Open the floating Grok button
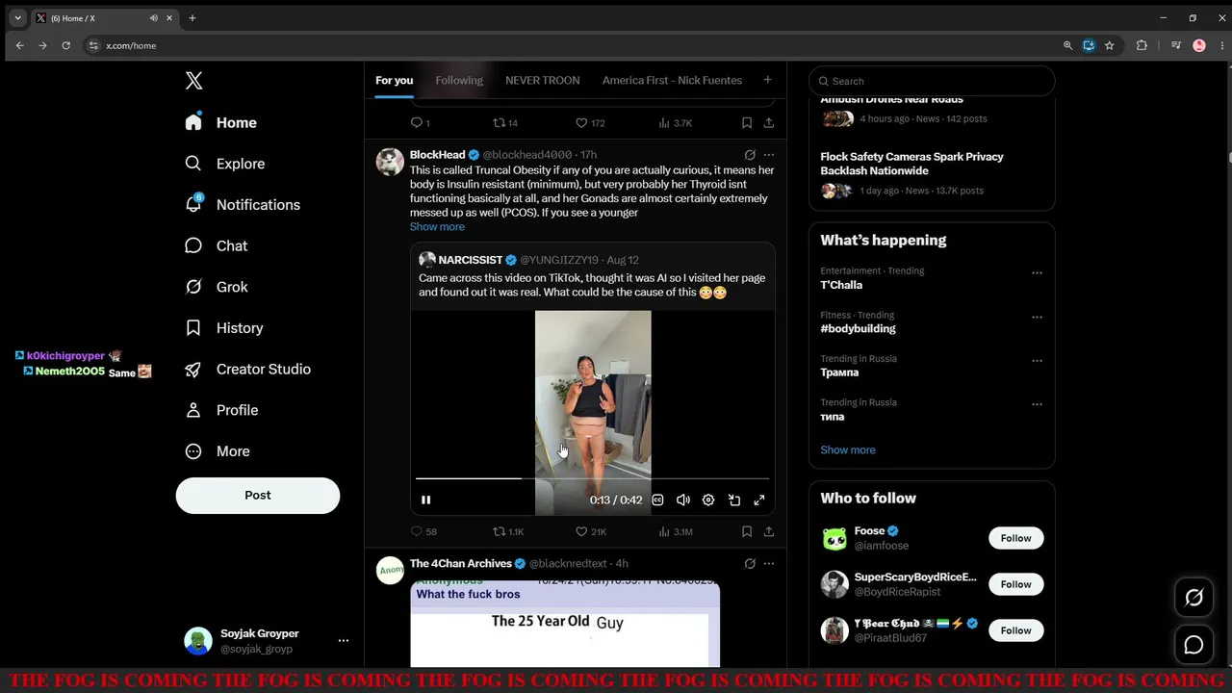Image resolution: width=1232 pixels, height=693 pixels. [x=1193, y=598]
